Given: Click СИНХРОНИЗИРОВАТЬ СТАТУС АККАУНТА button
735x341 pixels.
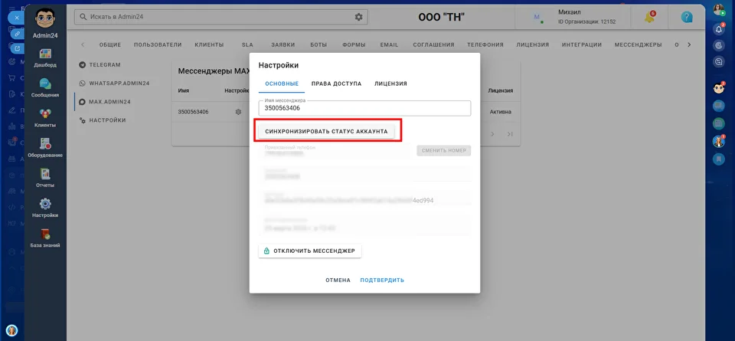Looking at the screenshot, I should [x=326, y=131].
